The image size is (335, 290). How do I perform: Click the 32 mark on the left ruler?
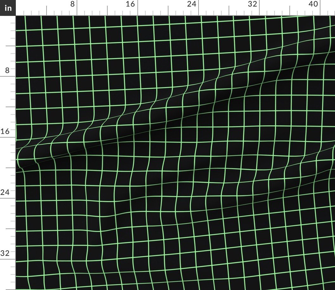pos(5,253)
